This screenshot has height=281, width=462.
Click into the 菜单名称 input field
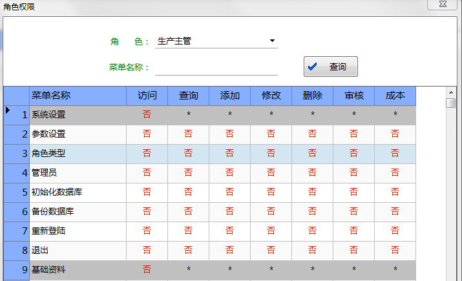click(216, 67)
